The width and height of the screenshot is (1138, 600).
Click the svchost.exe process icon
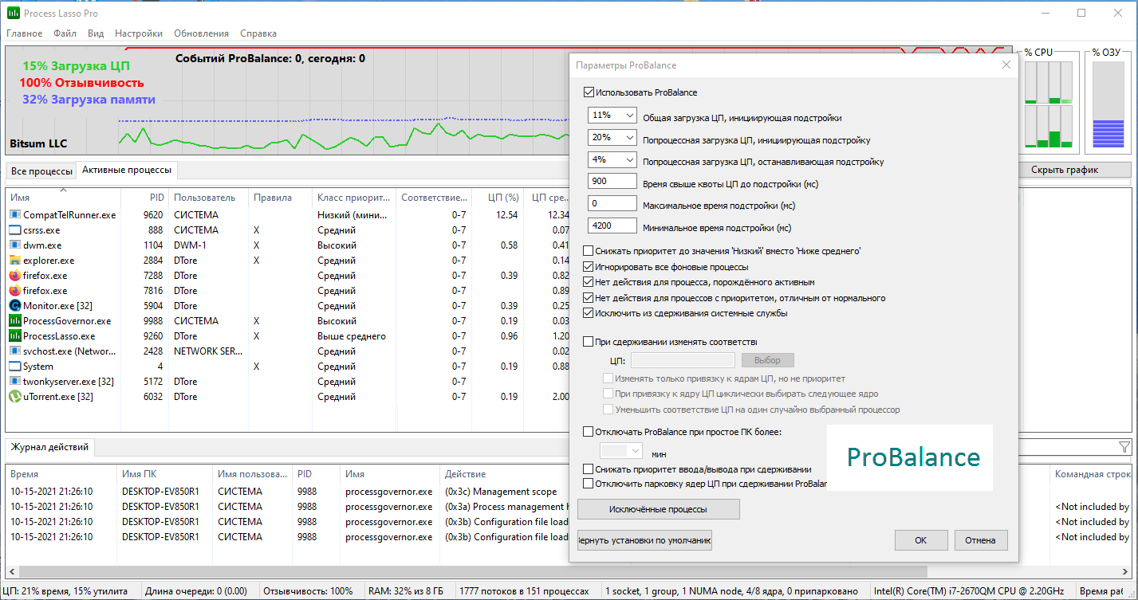tap(15, 351)
